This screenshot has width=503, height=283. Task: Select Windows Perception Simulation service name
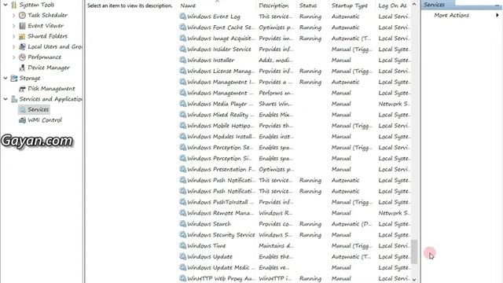tap(219, 159)
